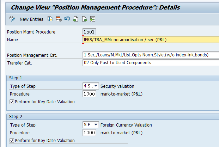Image resolution: width=219 pixels, height=147 pixels.
Task: Click the Step 1 Procedure field
Action: 89,94
